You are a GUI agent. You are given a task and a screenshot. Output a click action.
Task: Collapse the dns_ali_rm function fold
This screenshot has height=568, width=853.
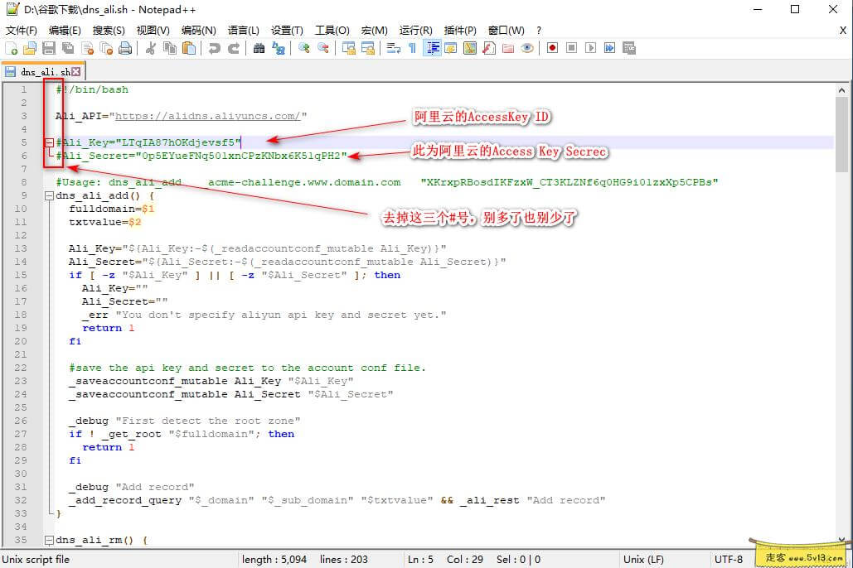48,539
